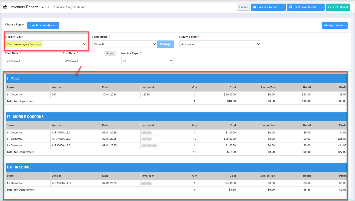Click the printer icon on Print/Export Report
The height and width of the screenshot is (201, 355).
click(291, 7)
